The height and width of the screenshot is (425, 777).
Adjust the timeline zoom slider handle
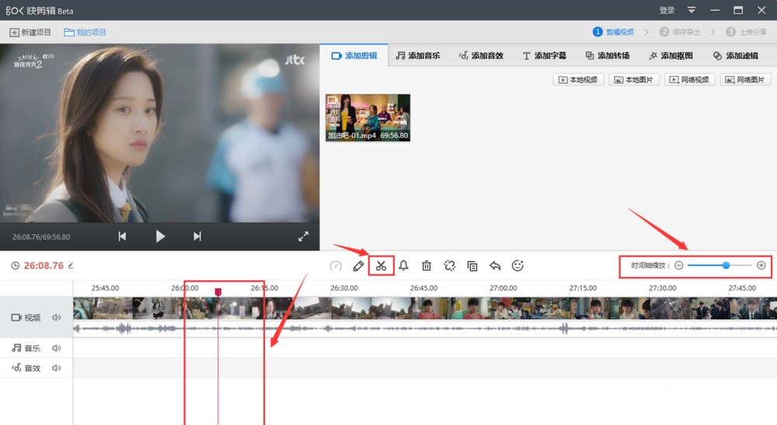click(726, 266)
